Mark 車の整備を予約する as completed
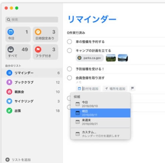 point(69,42)
